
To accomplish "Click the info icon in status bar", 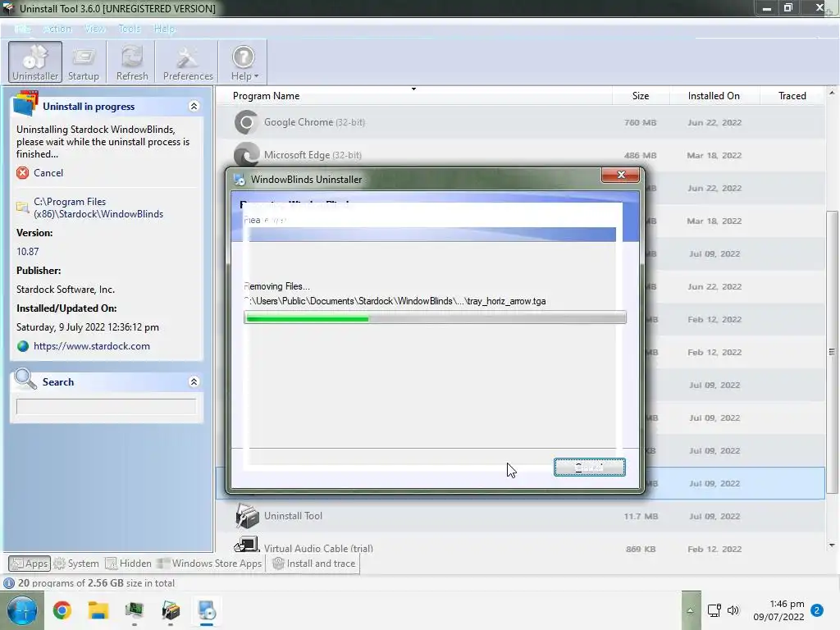I will [8, 583].
